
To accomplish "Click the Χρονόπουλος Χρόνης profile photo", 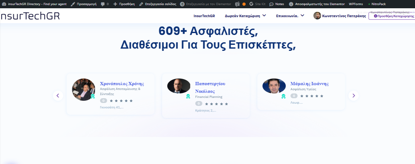I will click(83, 89).
